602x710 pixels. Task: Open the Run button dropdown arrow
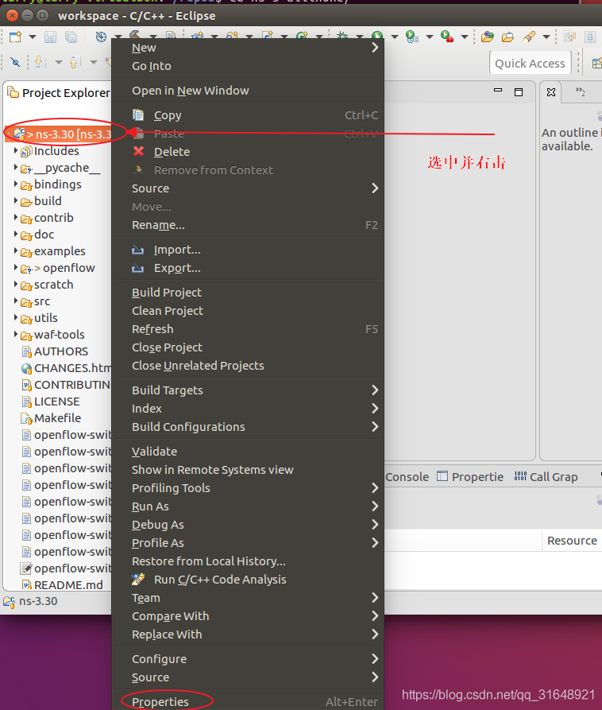tap(395, 37)
